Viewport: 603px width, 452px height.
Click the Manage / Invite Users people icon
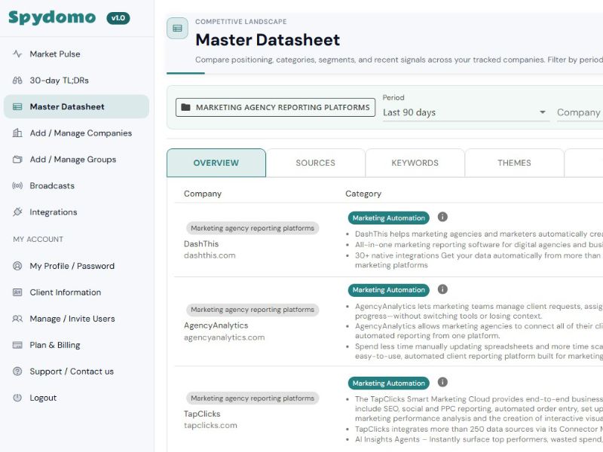[x=17, y=319]
